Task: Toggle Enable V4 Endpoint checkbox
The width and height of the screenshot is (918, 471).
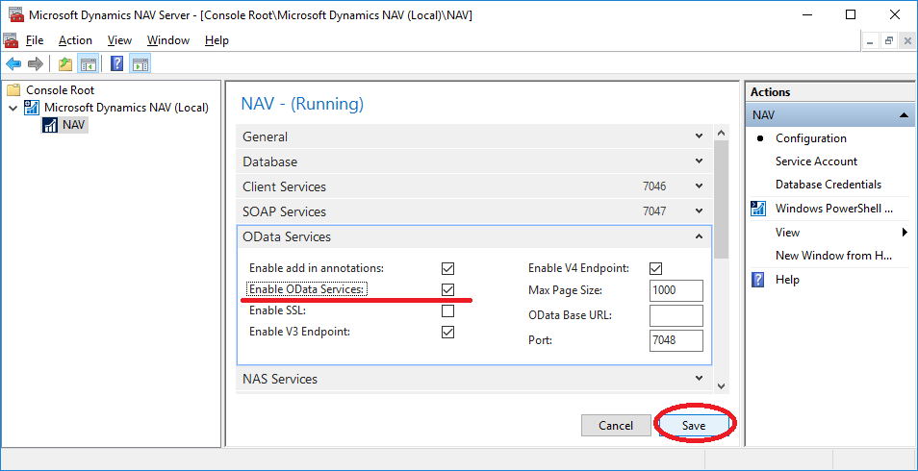Action: click(655, 268)
